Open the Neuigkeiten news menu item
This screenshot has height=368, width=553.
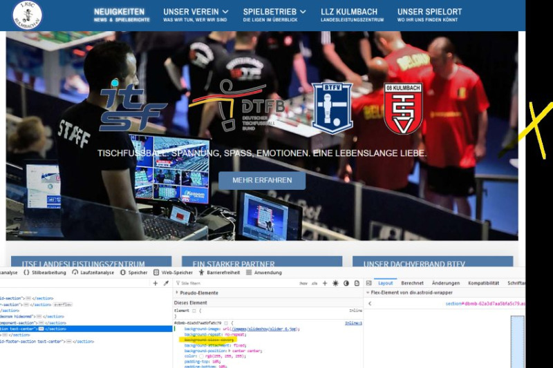(122, 15)
